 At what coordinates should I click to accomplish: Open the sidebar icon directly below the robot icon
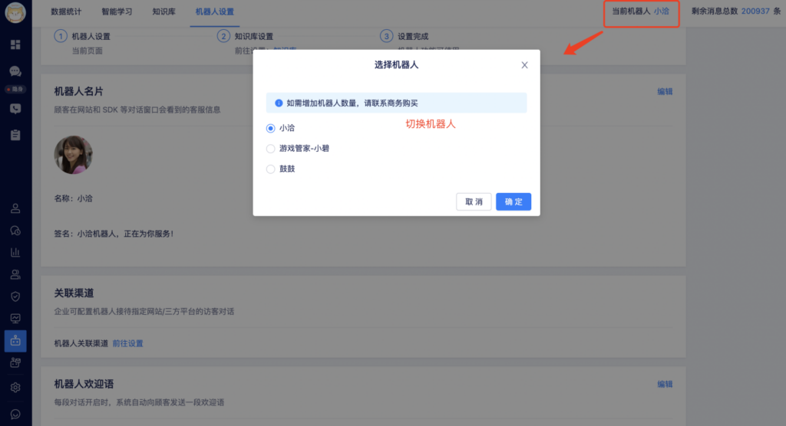tap(15, 362)
